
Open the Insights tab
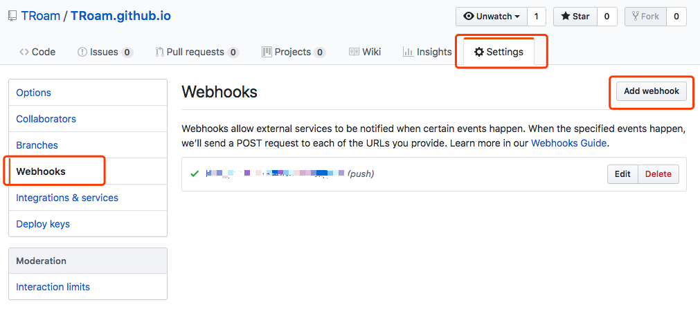pyautogui.click(x=427, y=52)
